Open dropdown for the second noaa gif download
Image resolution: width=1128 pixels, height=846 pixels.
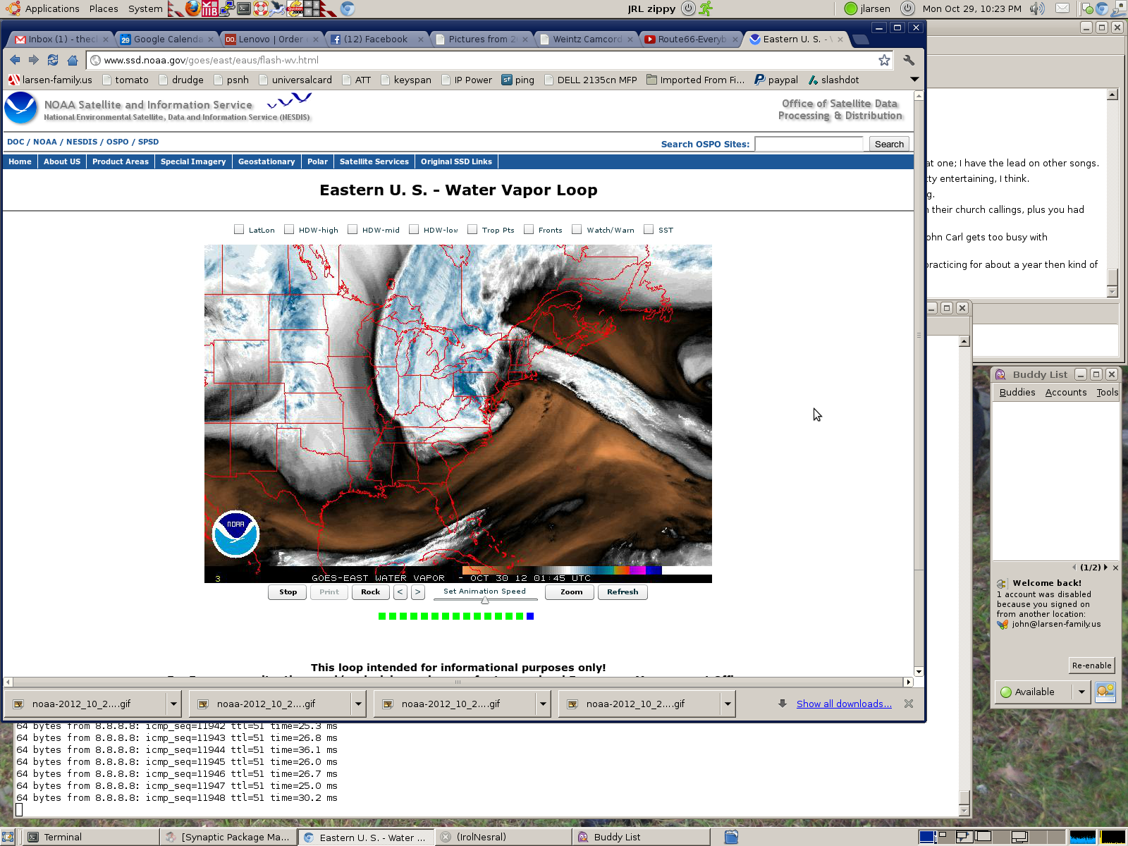[358, 704]
